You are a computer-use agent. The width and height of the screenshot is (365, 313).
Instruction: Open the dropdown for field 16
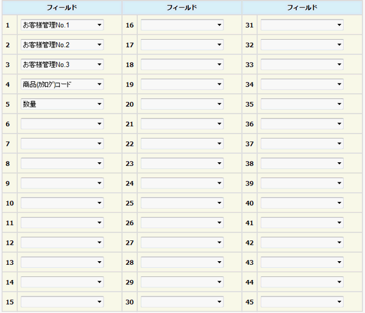182,25
